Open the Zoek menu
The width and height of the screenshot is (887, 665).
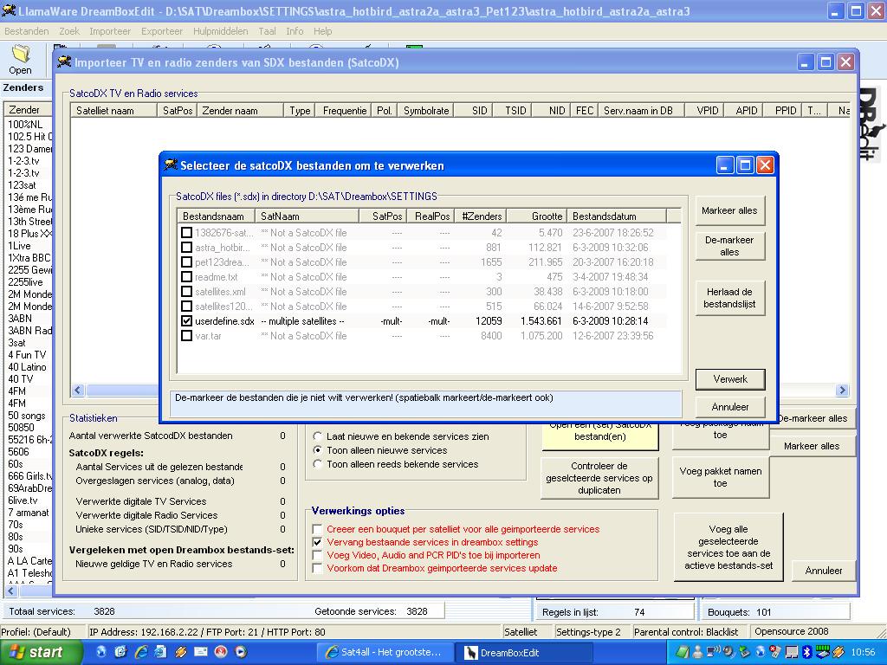coord(69,31)
